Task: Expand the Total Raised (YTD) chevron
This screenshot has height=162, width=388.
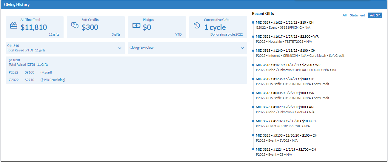Action: (x=120, y=48)
